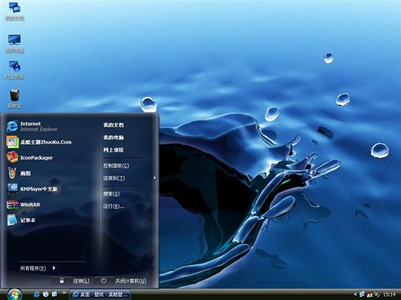
Task: Click the 注销(L) log off button
Action: pyautogui.click(x=75, y=281)
